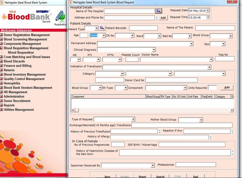This screenshot has height=178, width=242.
Task: Click the Quit button
Action: [x=195, y=176]
